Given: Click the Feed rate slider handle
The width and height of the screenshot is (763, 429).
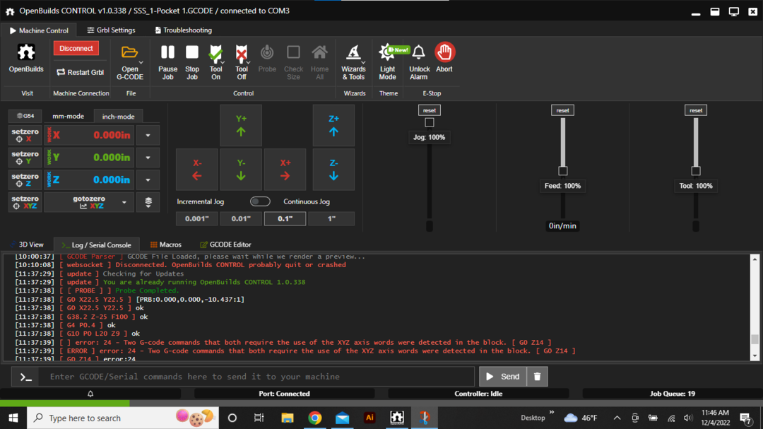Looking at the screenshot, I should point(562,171).
